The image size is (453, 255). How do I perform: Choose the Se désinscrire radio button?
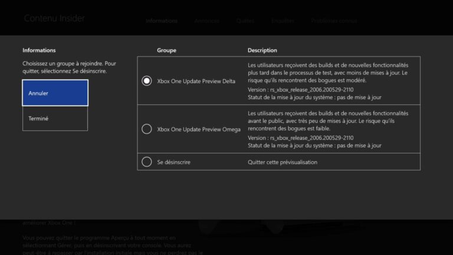tap(147, 162)
